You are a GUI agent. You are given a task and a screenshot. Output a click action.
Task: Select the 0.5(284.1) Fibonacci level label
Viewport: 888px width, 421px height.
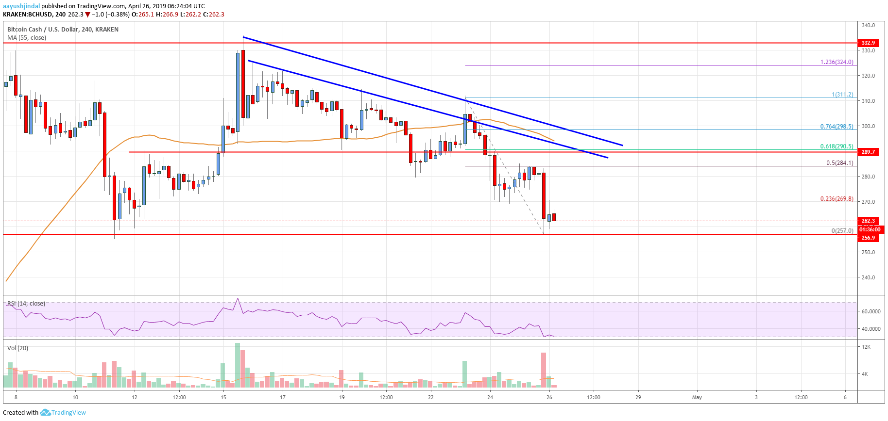click(840, 163)
